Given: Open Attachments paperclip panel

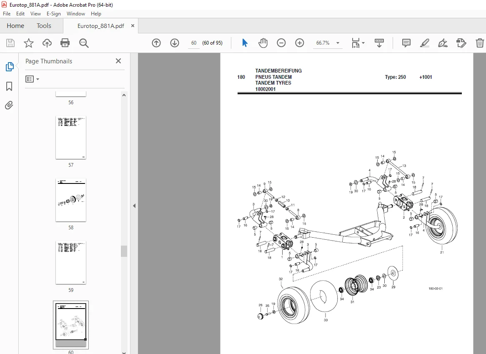Looking at the screenshot, I should 9,105.
